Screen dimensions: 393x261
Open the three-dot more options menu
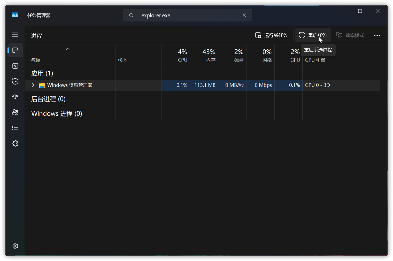[377, 35]
